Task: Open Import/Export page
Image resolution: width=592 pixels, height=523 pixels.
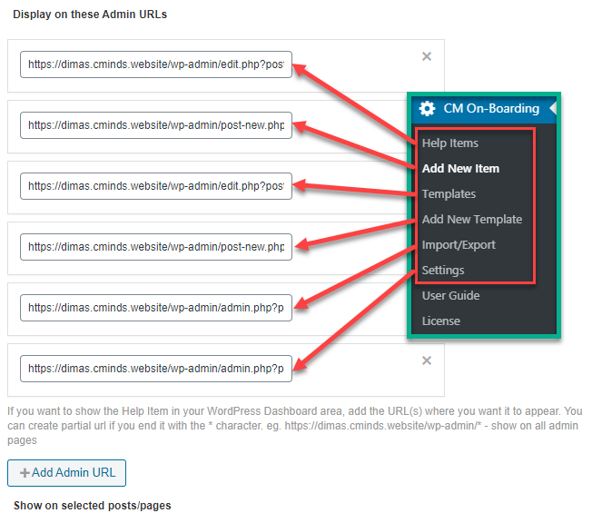Action: coord(459,245)
